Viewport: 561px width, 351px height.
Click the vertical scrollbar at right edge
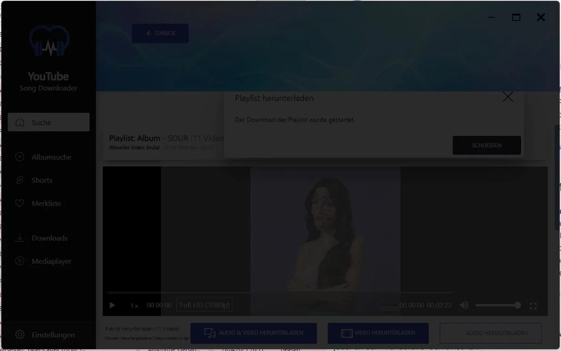point(557,177)
